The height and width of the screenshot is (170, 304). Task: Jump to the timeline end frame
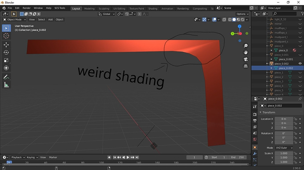coord(137,157)
